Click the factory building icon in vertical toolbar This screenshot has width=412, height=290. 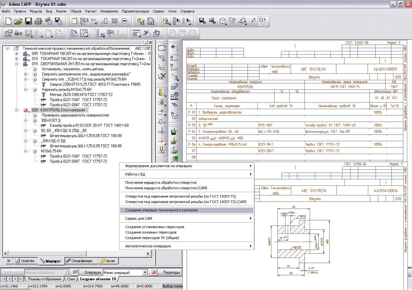[x=174, y=96]
